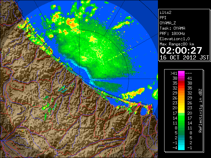Pick the bright green 14 to 17 dBZ swatch

tap(181, 118)
